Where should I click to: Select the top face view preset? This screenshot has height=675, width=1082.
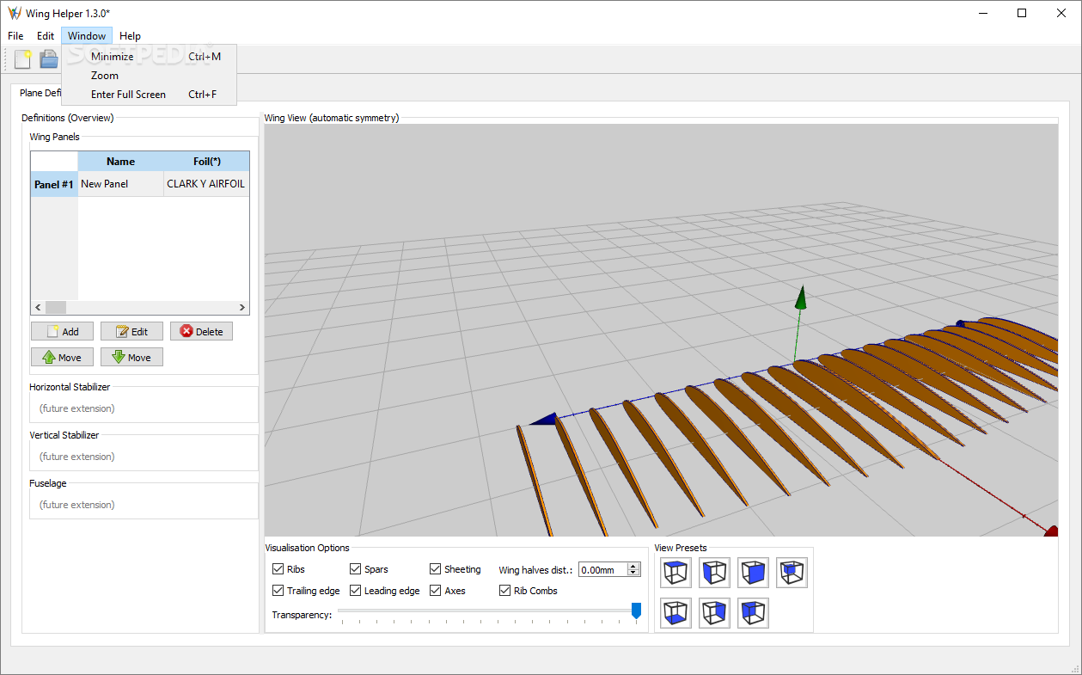(675, 573)
